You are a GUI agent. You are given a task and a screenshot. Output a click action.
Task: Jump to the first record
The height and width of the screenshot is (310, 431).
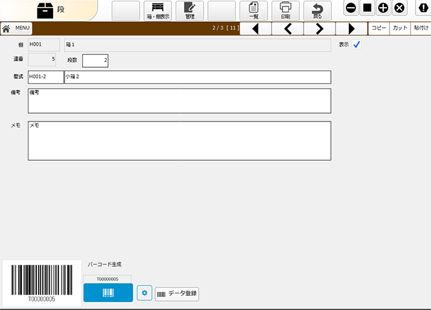[256, 28]
